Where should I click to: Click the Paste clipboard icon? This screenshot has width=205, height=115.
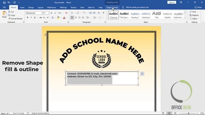(4, 13)
